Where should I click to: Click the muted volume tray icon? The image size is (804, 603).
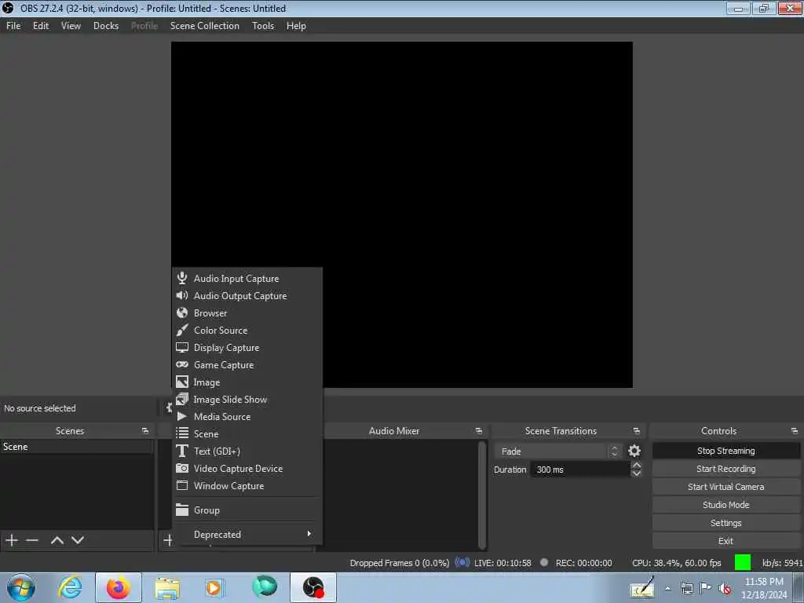725,589
